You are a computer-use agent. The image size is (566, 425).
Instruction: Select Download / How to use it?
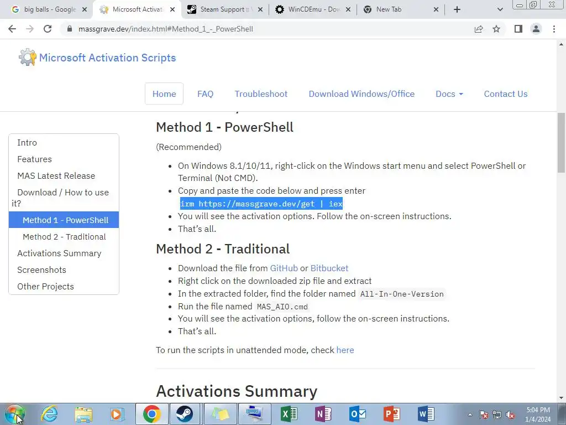pyautogui.click(x=64, y=198)
